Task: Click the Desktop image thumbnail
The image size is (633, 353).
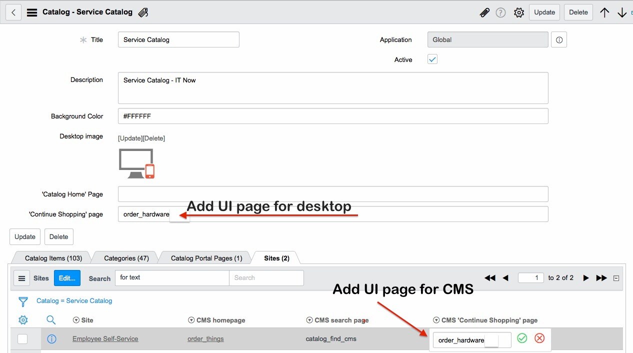Action: [x=136, y=163]
